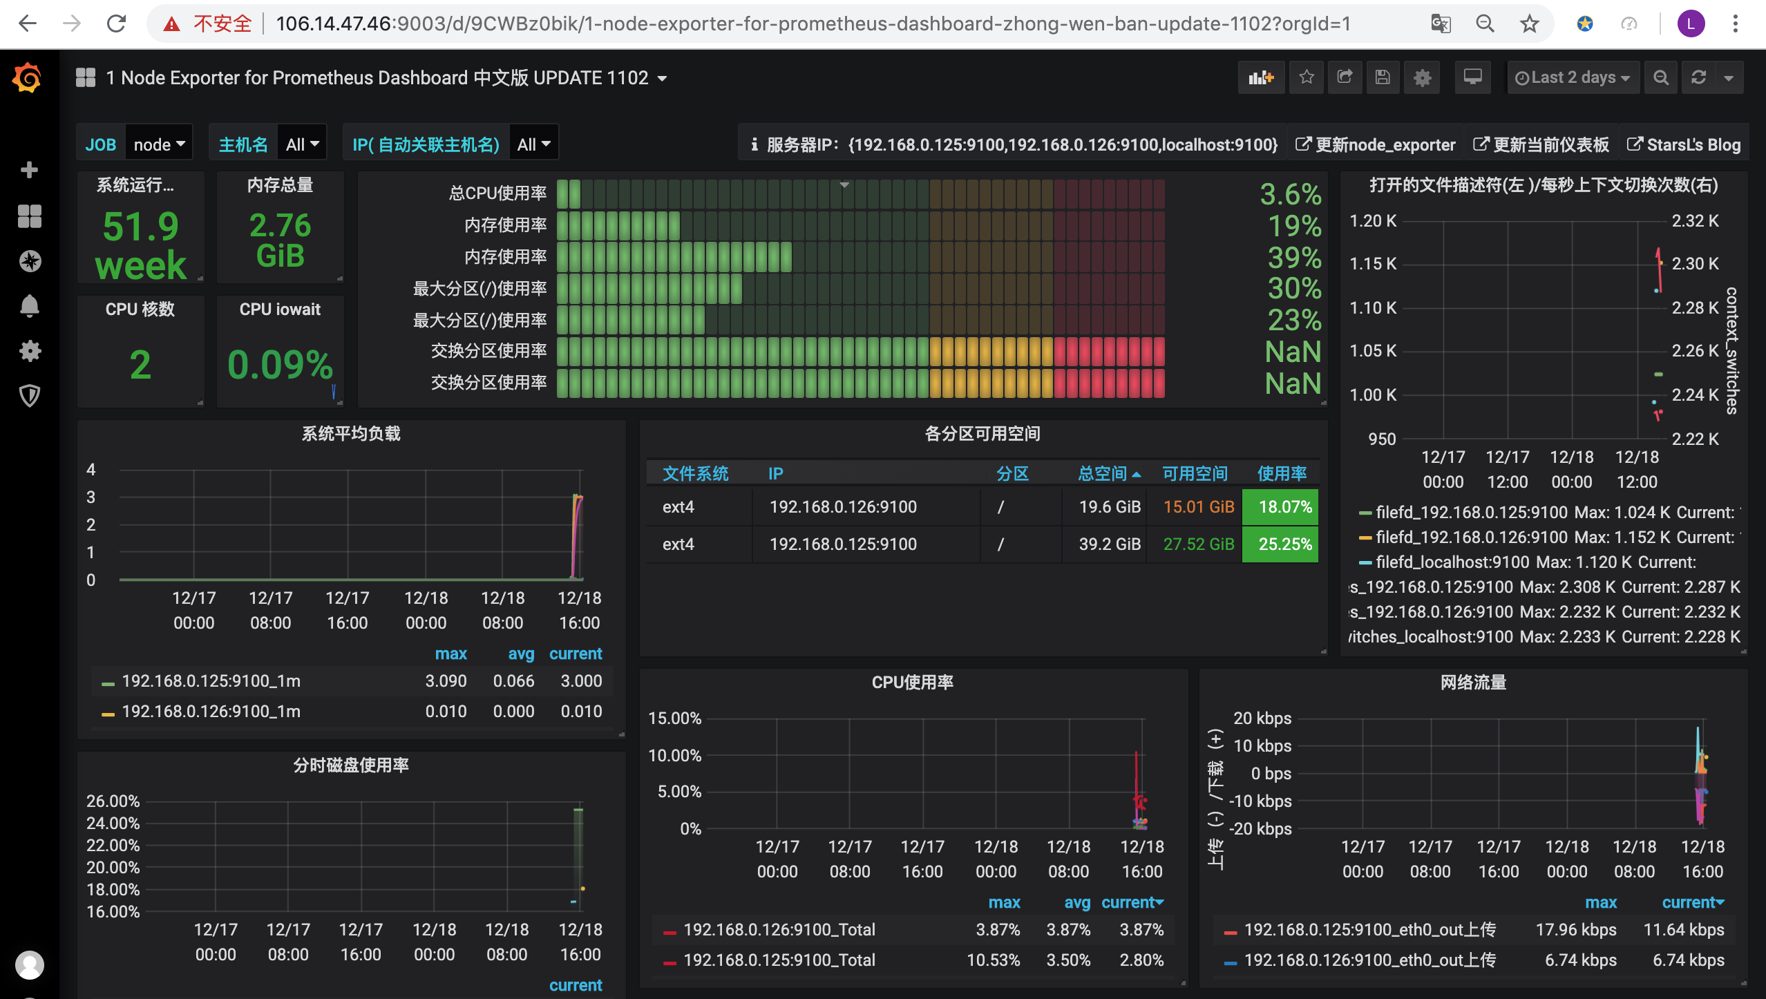This screenshot has height=999, width=1766.
Task: Click the Grafana logo in sidebar
Action: 28,78
